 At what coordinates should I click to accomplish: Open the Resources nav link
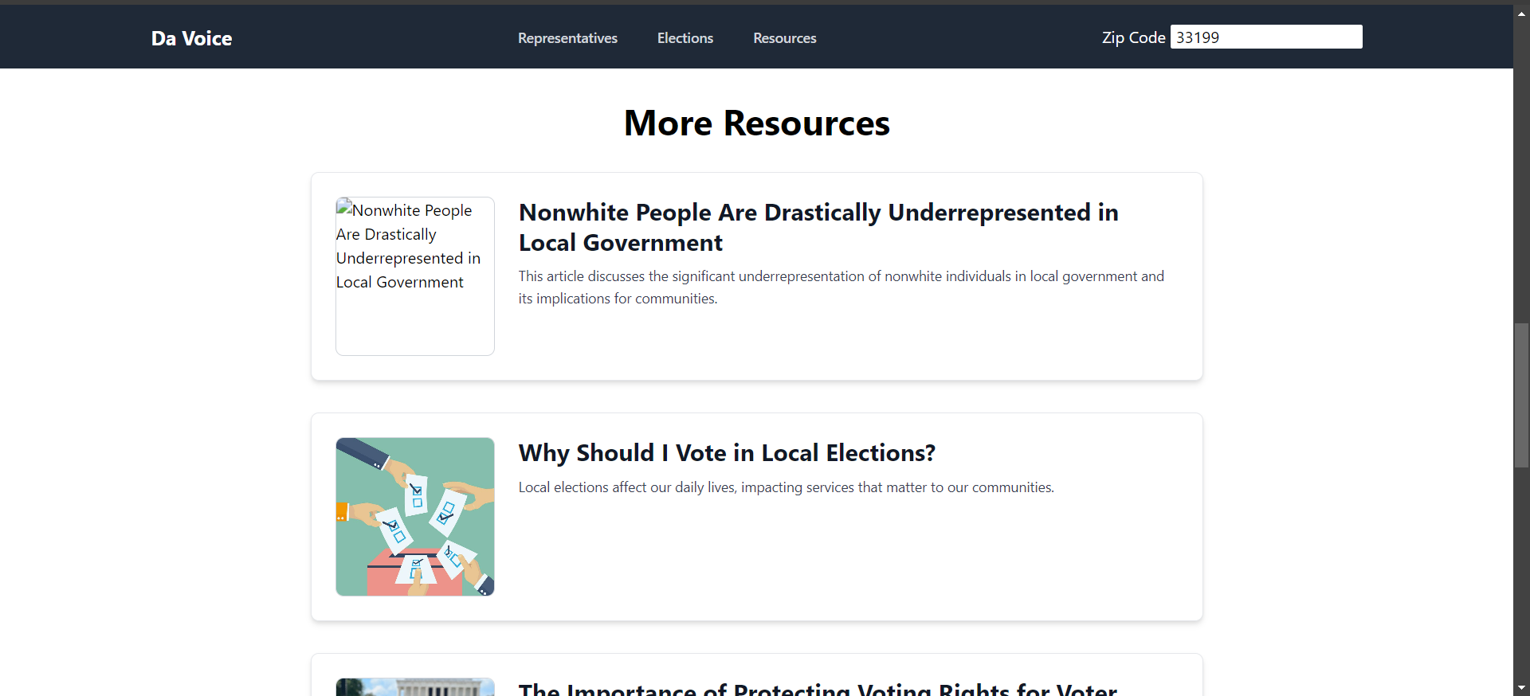[x=785, y=38]
